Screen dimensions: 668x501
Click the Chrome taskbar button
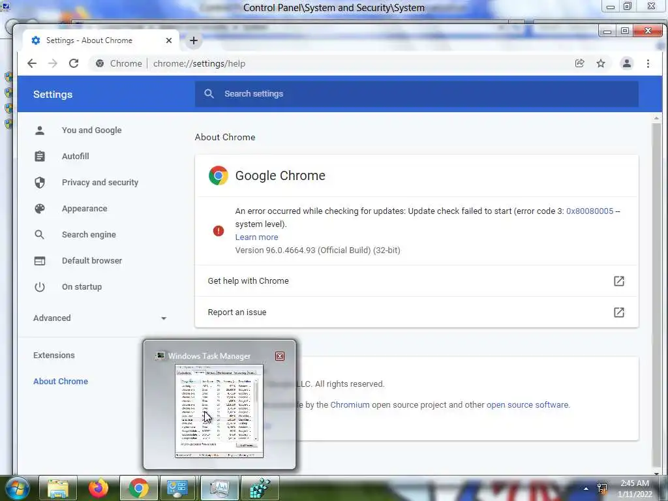tap(138, 488)
